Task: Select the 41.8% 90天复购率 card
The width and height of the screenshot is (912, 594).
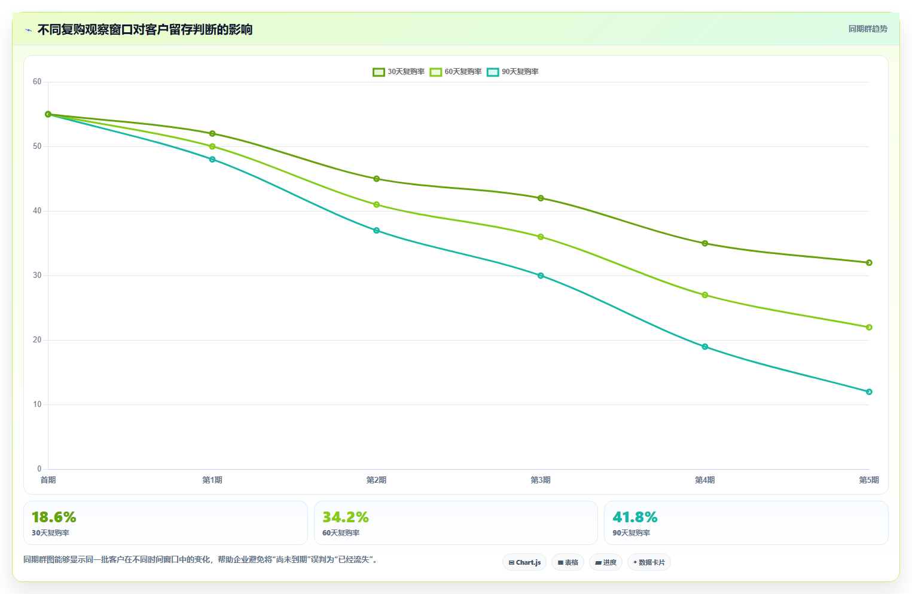Action: pos(746,523)
